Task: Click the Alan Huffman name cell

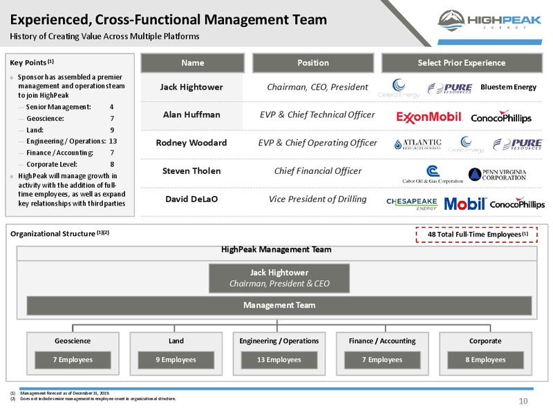Action: coord(191,115)
